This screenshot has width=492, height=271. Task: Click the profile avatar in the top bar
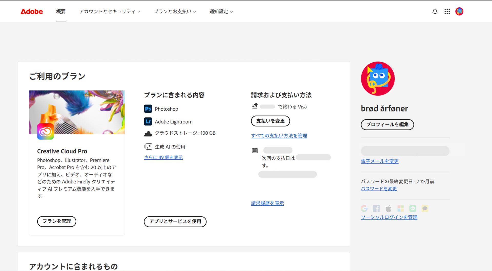459,11
